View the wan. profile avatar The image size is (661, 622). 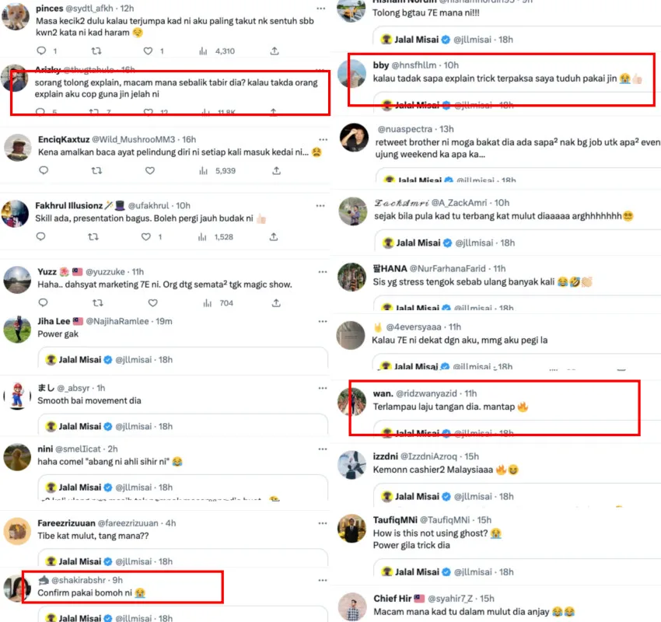point(351,401)
